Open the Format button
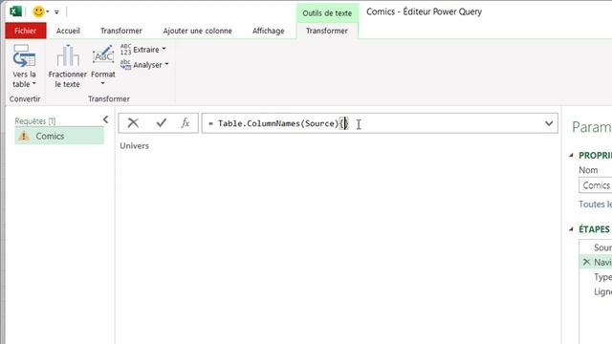The height and width of the screenshot is (344, 612). pos(103,66)
